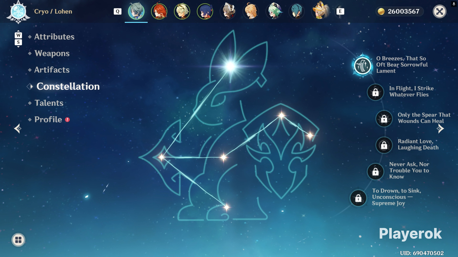Open the Artifacts menu

[x=52, y=70]
